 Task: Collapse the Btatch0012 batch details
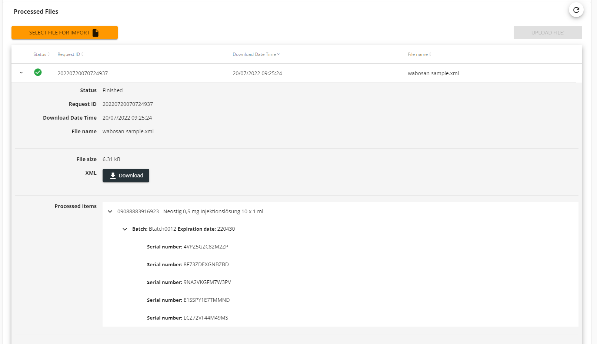125,229
